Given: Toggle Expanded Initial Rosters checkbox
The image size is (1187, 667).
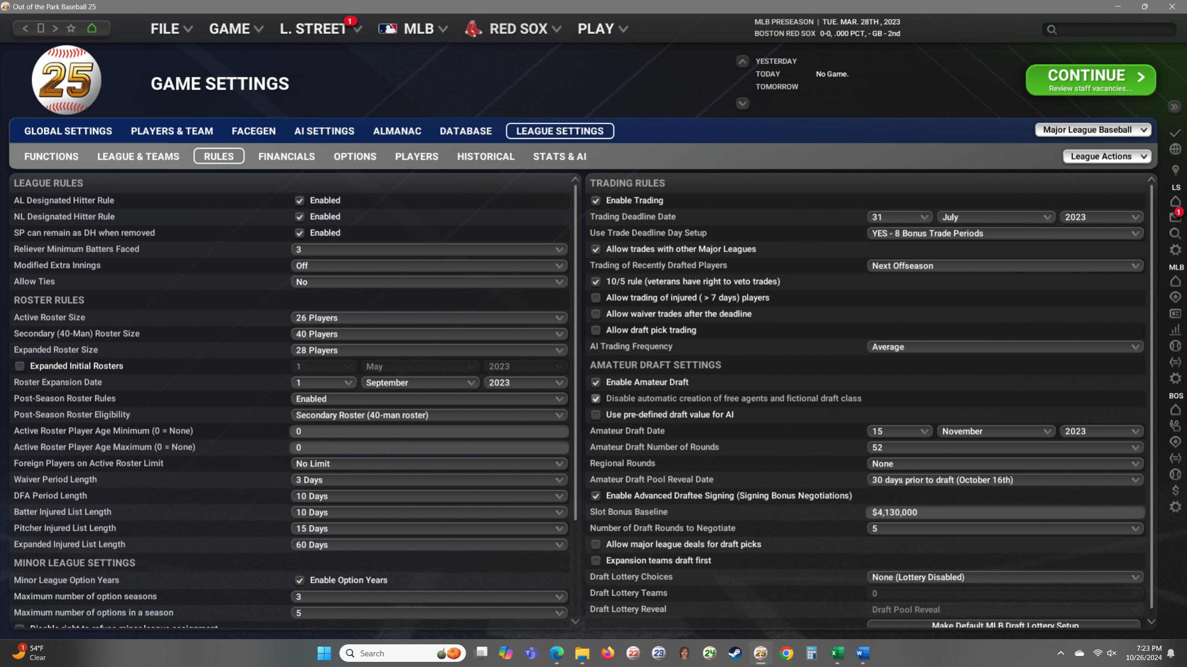Looking at the screenshot, I should click(20, 366).
